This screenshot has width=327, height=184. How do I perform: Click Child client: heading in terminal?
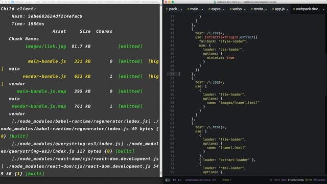18,9
